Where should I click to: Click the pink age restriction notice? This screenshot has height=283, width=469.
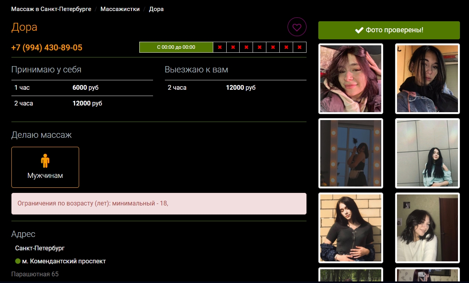(159, 203)
